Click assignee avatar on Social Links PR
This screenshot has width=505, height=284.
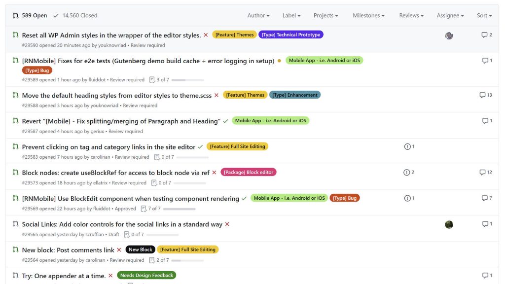pos(449,224)
